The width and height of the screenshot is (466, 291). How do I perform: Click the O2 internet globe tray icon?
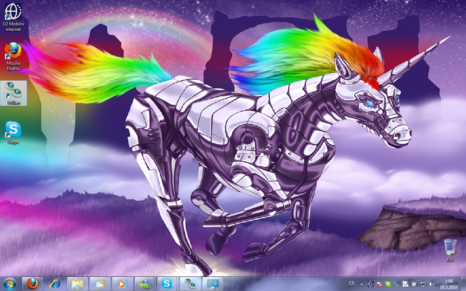point(371,284)
